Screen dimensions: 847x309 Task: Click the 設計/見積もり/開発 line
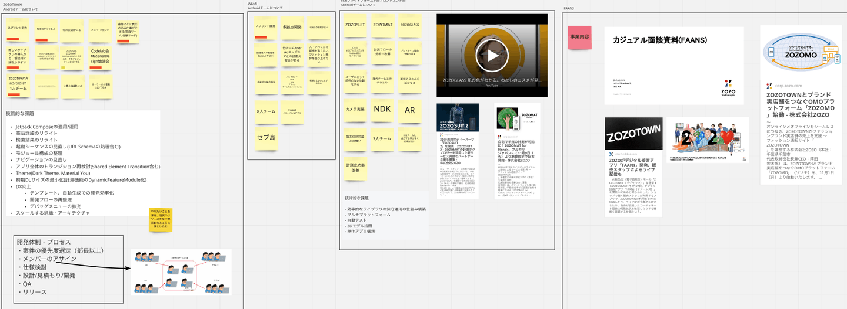click(46, 275)
